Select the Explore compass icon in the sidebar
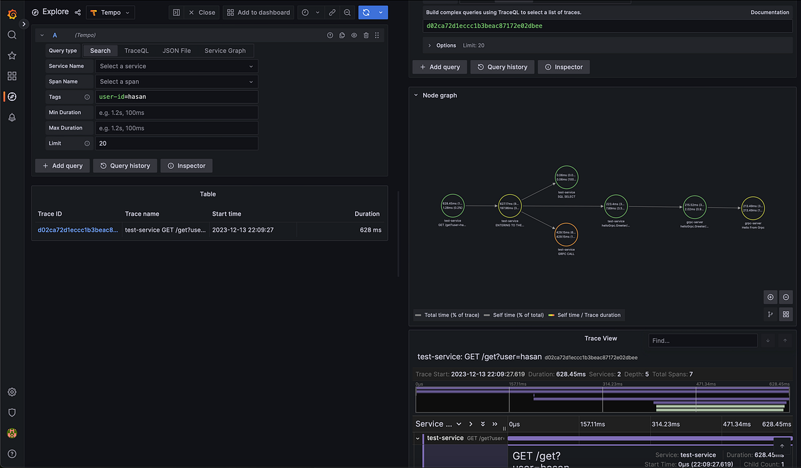Viewport: 801px width, 468px height. (x=11, y=96)
